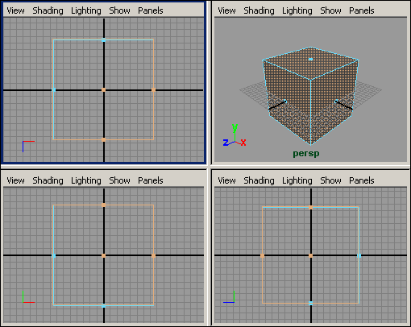Open Shading menu in top-left viewport
Screen dimensions: 411x327
tap(48, 10)
